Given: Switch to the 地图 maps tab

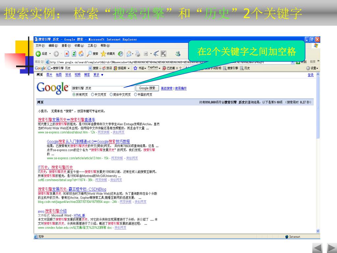Looking at the screenshot, I should pyautogui.click(x=59, y=75).
